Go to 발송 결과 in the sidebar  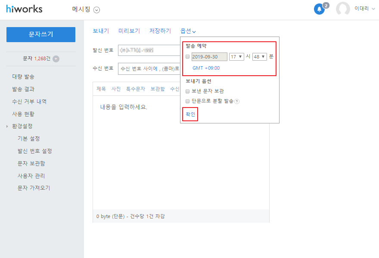coord(23,89)
